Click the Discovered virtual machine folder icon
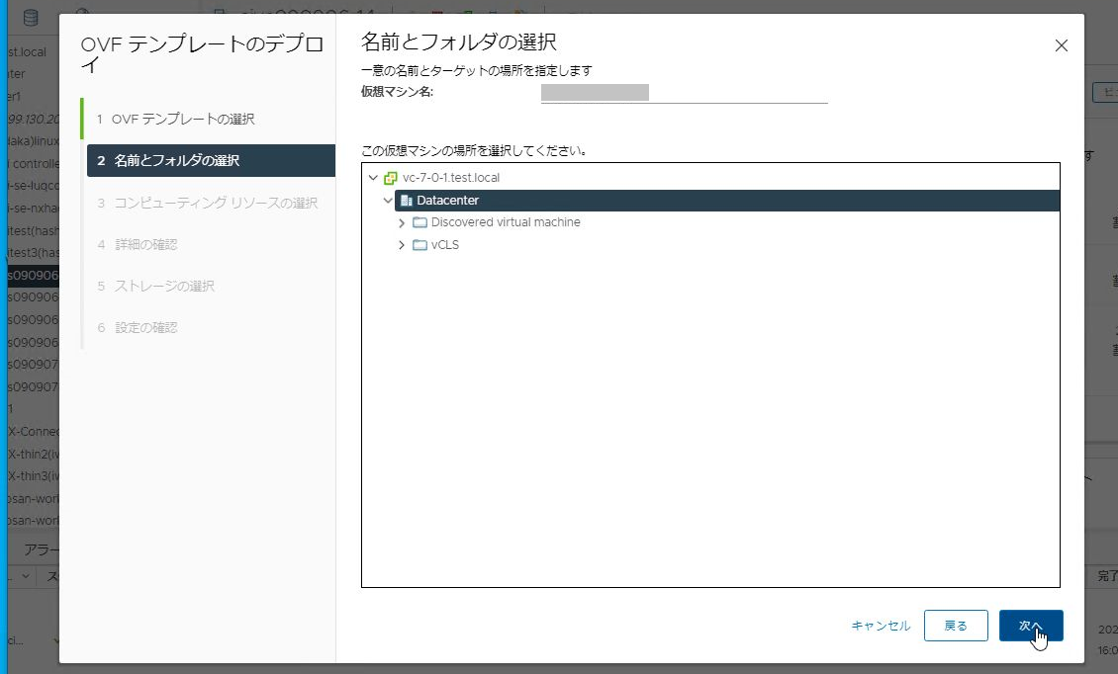The width and height of the screenshot is (1118, 674). (x=419, y=222)
